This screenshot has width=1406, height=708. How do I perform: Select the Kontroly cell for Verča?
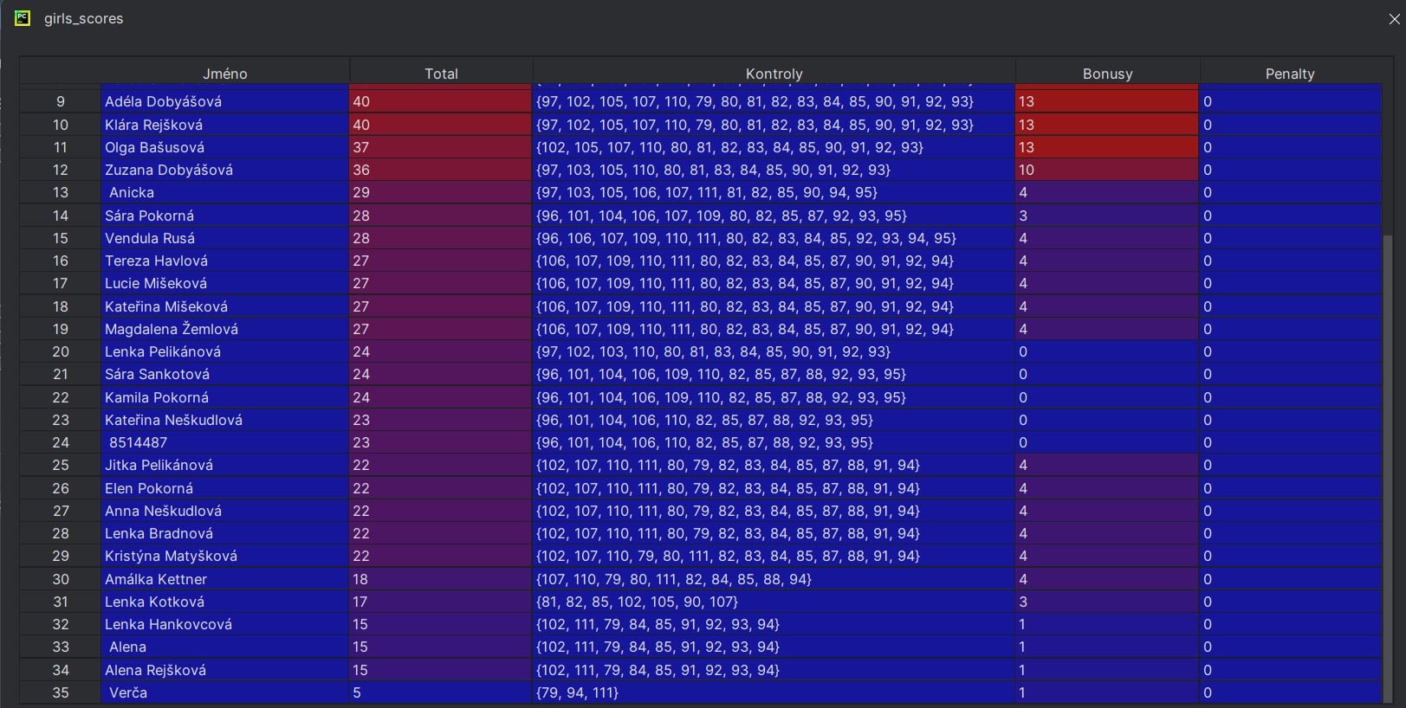[774, 692]
